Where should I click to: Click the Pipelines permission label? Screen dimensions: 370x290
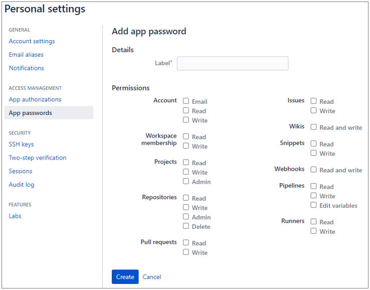[292, 186]
